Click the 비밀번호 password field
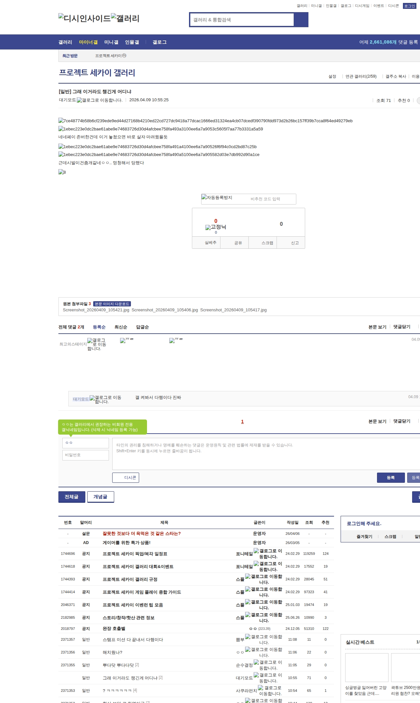420x703 pixels. (86, 455)
